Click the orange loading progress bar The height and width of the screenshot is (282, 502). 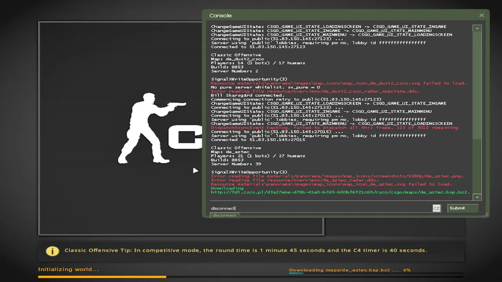102,277
